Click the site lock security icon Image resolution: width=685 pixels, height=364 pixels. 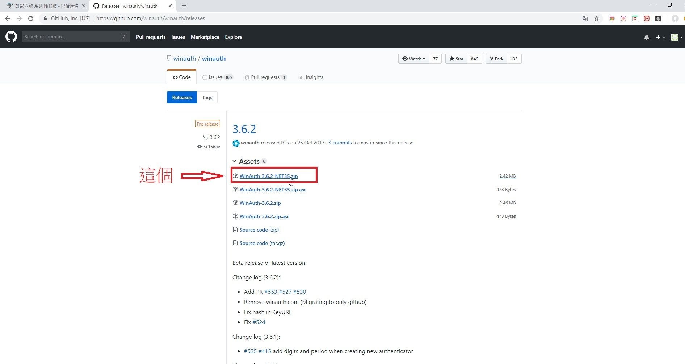[x=45, y=18]
